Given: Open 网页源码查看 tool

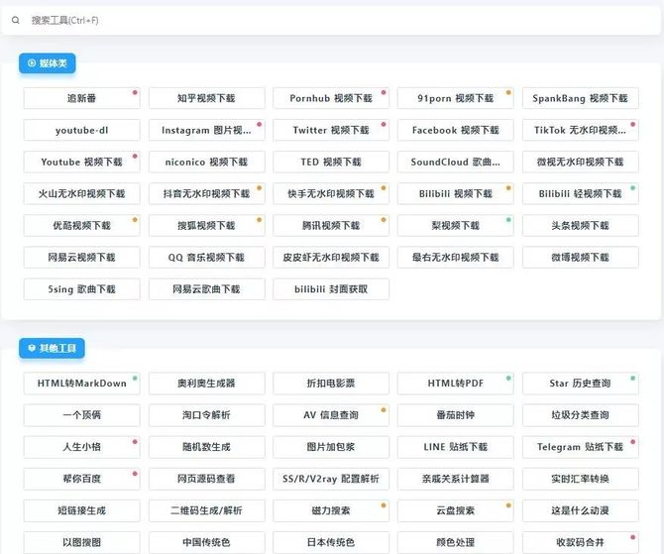Looking at the screenshot, I should pos(207,479).
